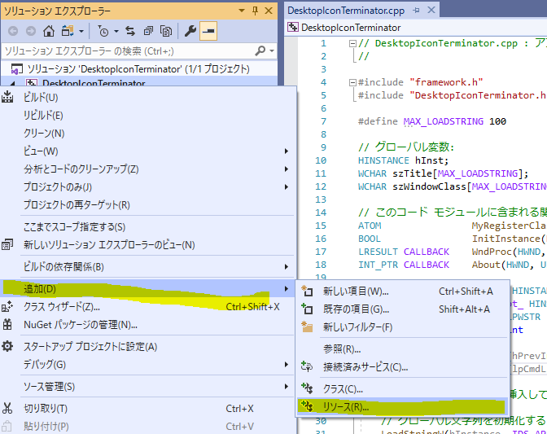The image size is (547, 434).
Task: Click the clipboard icon beside 貼り付け(P)
Action: [7, 427]
